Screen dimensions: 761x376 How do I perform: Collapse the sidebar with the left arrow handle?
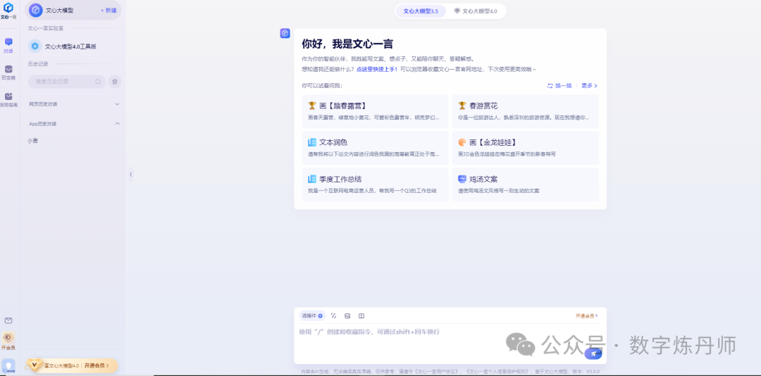pos(130,174)
